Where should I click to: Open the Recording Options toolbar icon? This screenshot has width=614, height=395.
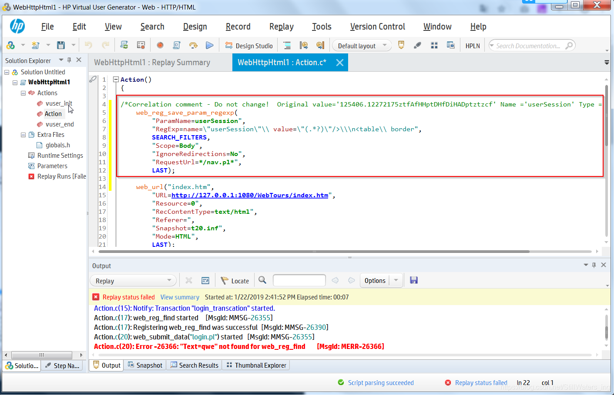tap(141, 45)
